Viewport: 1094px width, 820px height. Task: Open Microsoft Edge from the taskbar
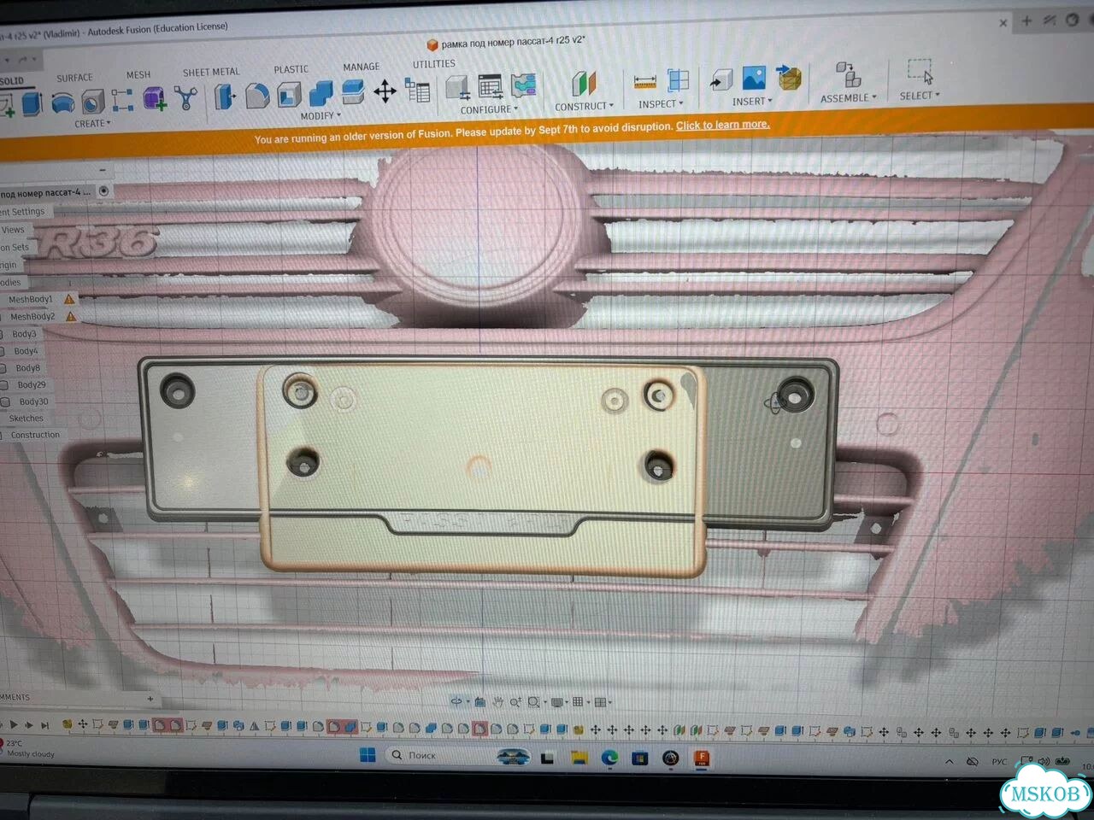pos(609,758)
